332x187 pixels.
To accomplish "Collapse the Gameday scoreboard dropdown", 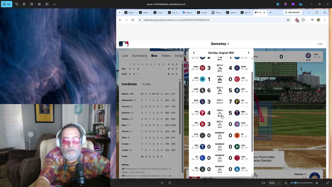I will pos(220,44).
